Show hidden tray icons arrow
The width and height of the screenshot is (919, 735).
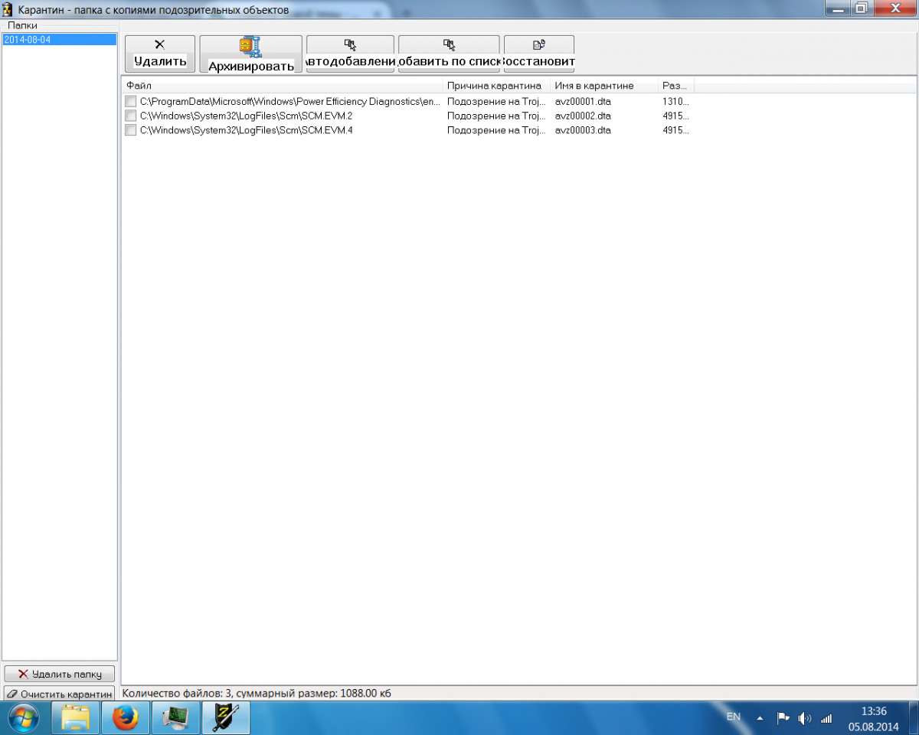[760, 718]
